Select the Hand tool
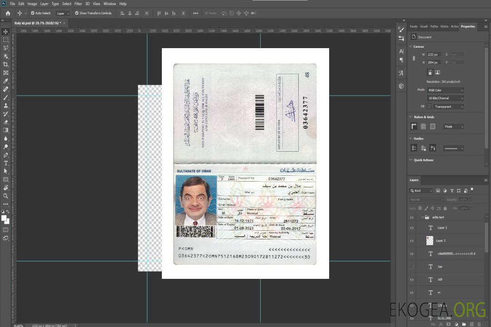491x327 pixels. [5, 188]
